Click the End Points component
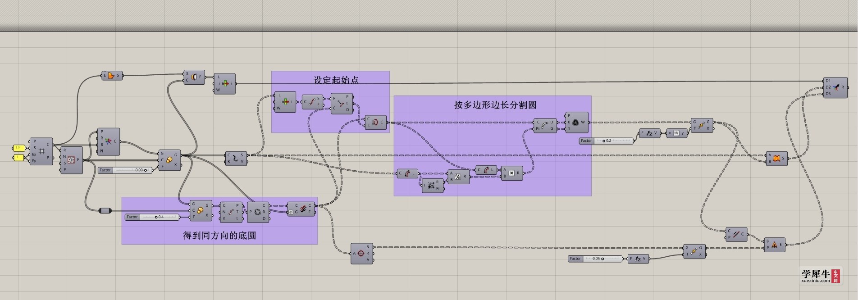The image size is (858, 300). [313, 102]
